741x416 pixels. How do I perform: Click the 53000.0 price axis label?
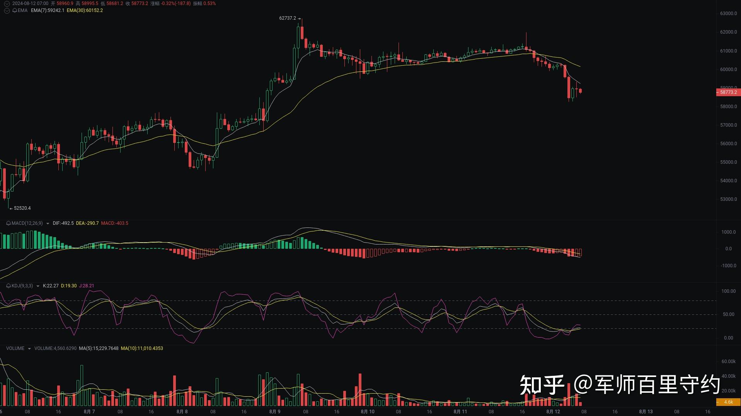tap(729, 199)
